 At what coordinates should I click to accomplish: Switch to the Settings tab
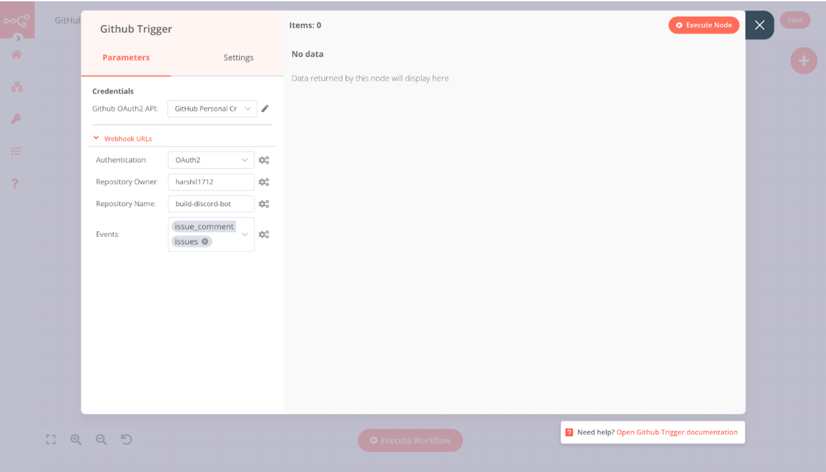pyautogui.click(x=238, y=58)
